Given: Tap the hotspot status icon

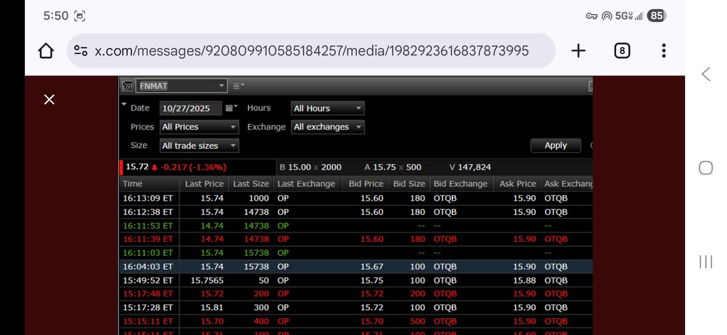Looking at the screenshot, I should point(606,16).
